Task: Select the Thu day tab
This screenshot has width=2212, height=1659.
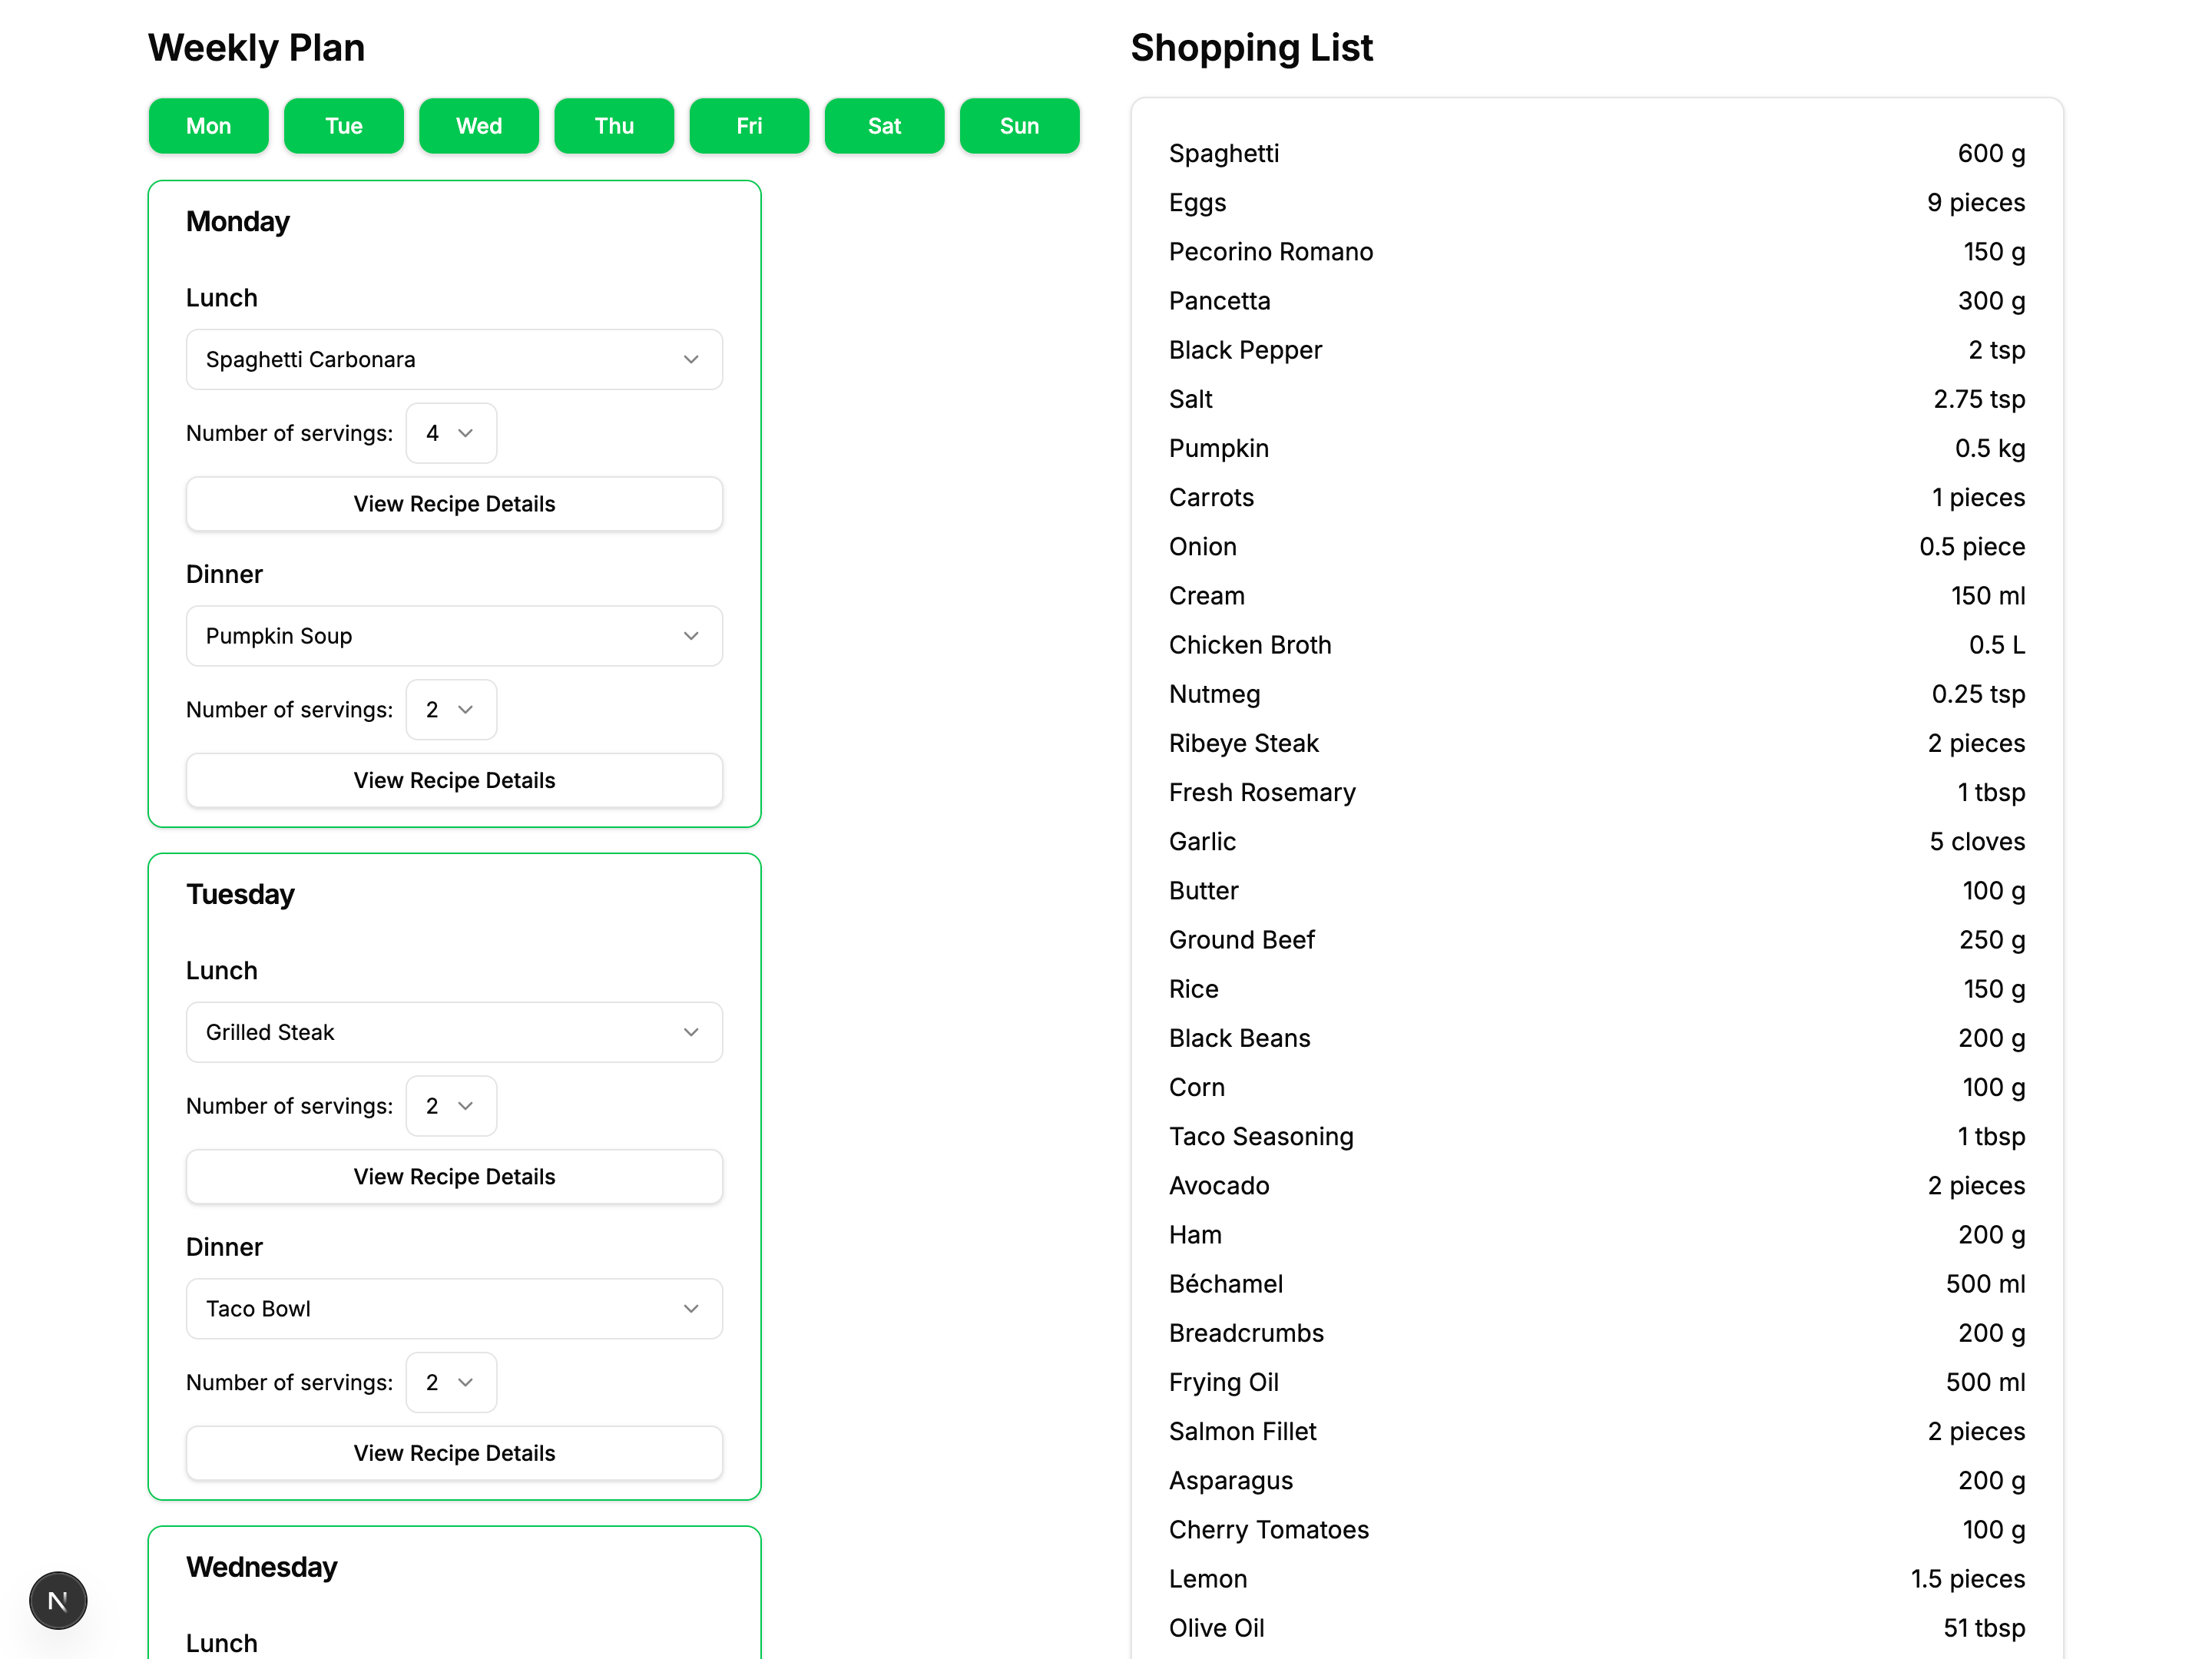Action: tap(614, 126)
